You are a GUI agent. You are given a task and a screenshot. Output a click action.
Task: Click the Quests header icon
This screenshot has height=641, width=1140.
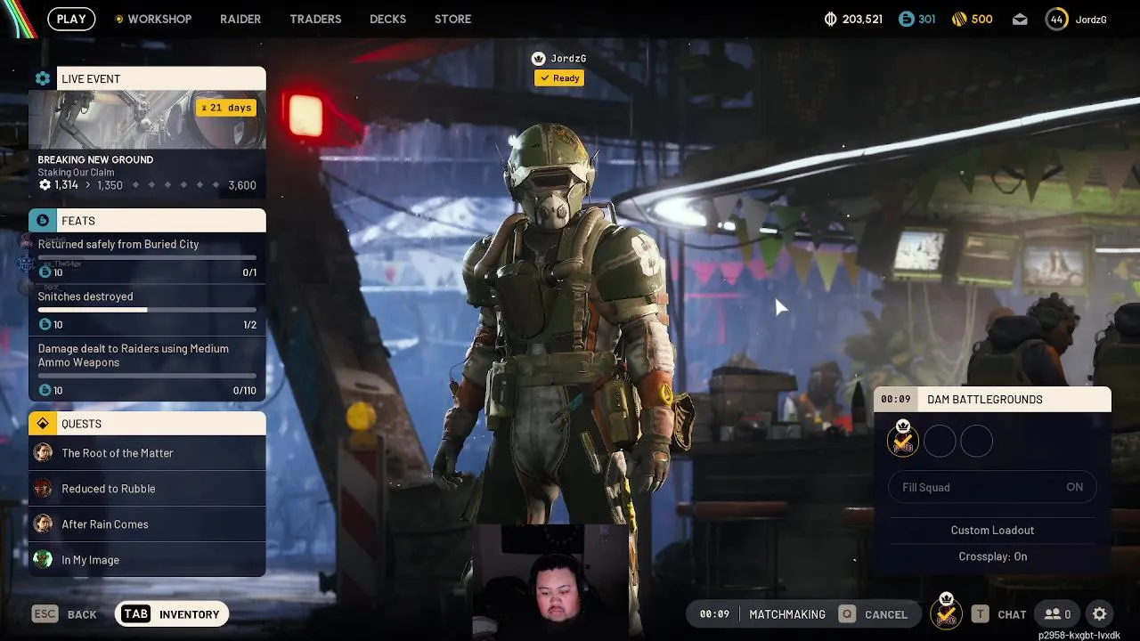pyautogui.click(x=43, y=423)
